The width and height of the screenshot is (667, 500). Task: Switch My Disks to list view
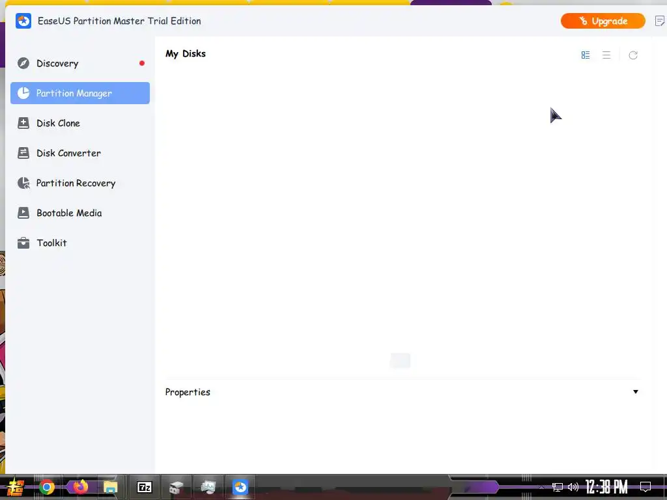click(x=606, y=55)
